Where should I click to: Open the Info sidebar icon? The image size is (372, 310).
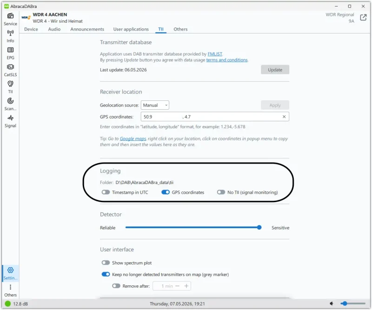tap(10, 36)
